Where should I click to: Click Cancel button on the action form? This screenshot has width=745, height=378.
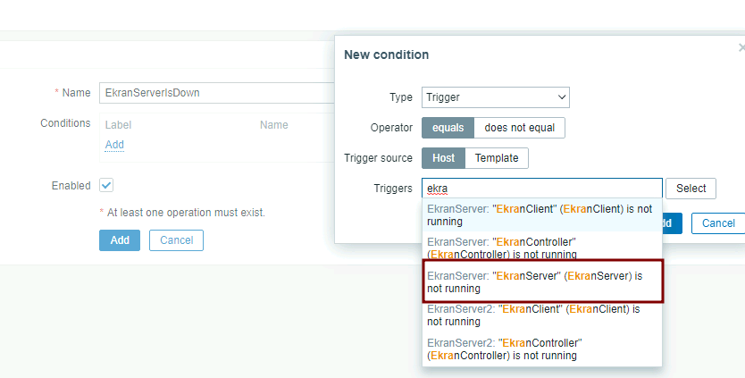point(176,240)
